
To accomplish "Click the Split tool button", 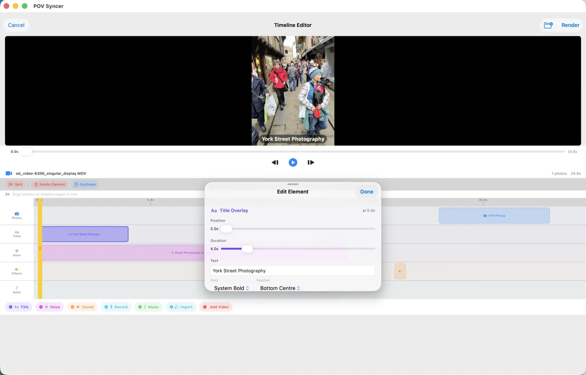I will point(16,184).
